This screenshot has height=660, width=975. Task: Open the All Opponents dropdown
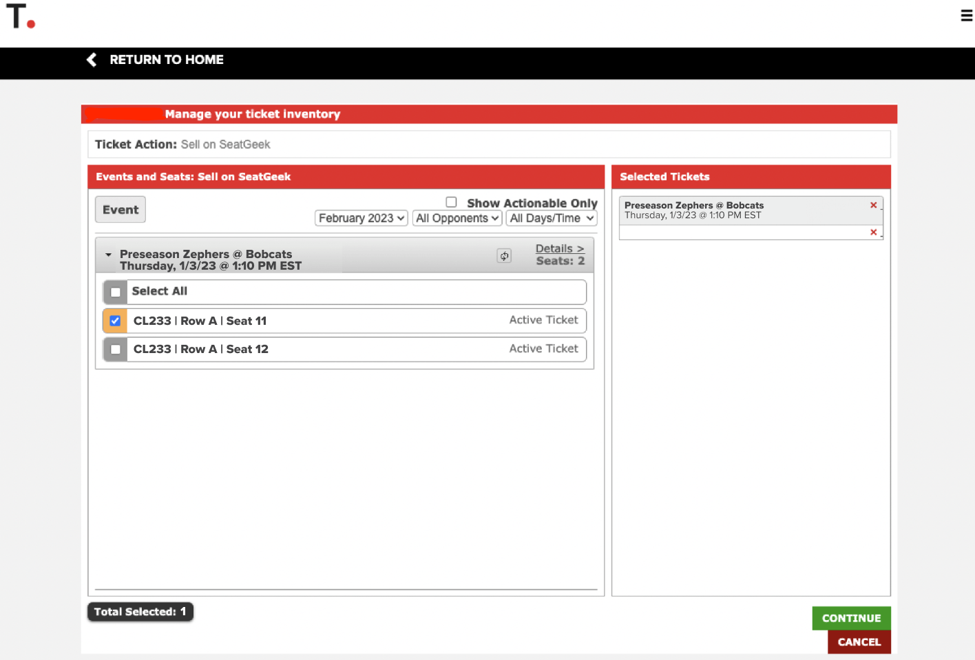tap(457, 218)
